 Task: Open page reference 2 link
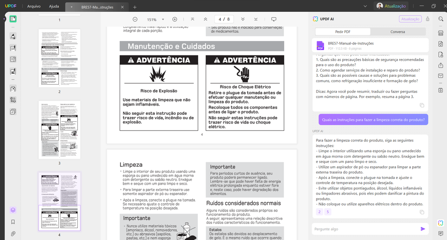(319, 212)
